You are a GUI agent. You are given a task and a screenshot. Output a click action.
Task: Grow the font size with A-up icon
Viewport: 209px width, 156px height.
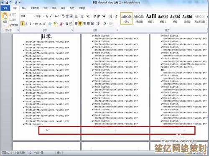tap(47, 16)
